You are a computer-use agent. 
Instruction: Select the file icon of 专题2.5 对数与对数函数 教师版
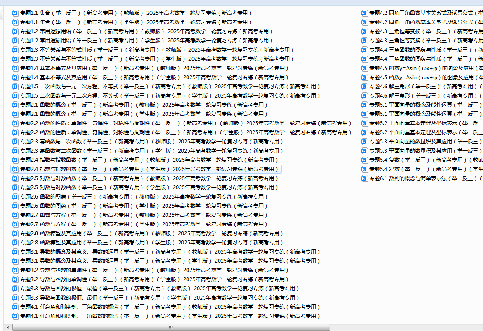15,178
